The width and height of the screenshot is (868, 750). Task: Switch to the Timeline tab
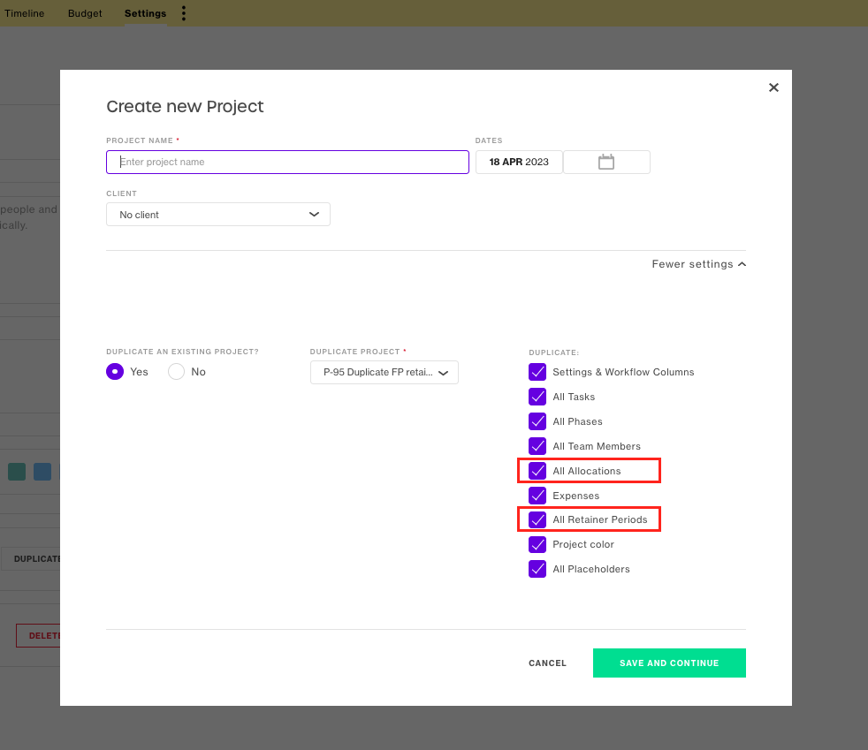(x=25, y=13)
